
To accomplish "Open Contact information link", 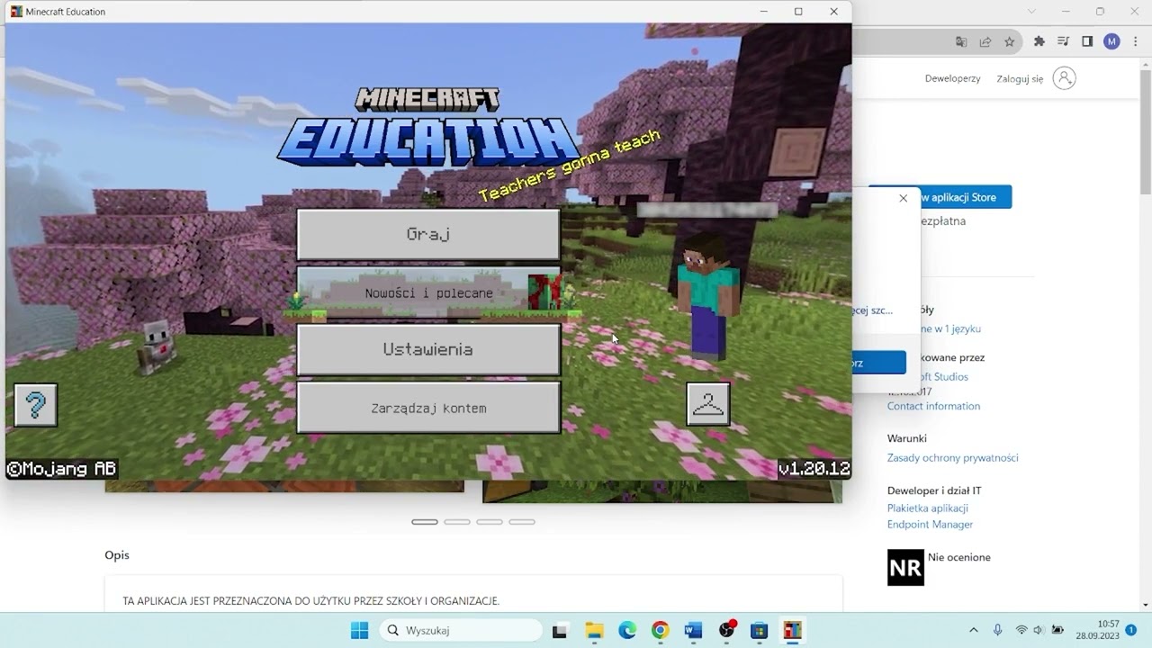I will pyautogui.click(x=933, y=406).
